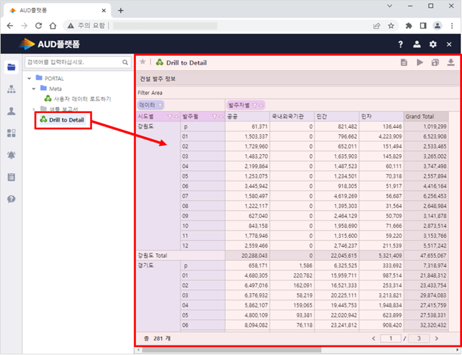The image size is (462, 355).
Task: Select the 경기도 row header cell
Action: [158, 296]
